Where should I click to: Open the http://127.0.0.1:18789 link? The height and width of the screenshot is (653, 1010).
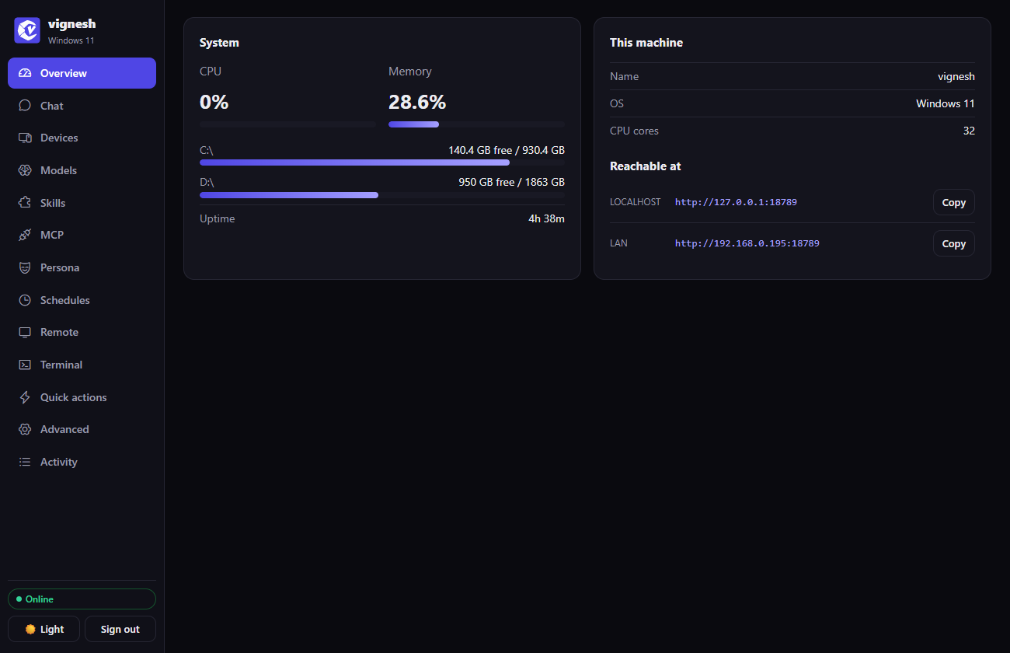[x=736, y=202]
